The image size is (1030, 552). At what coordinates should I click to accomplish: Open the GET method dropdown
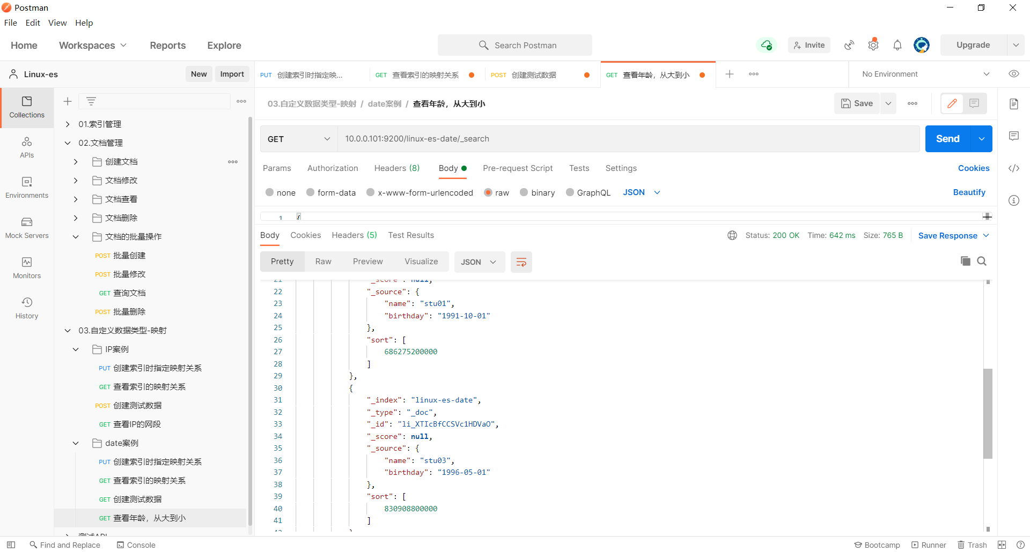299,139
